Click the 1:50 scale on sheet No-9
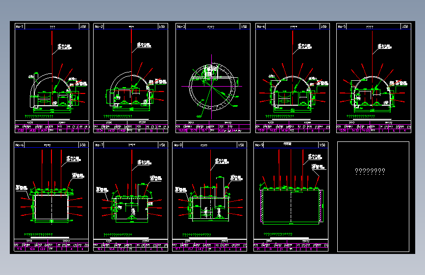Viewport: 425px width, 275px height. (x=322, y=145)
